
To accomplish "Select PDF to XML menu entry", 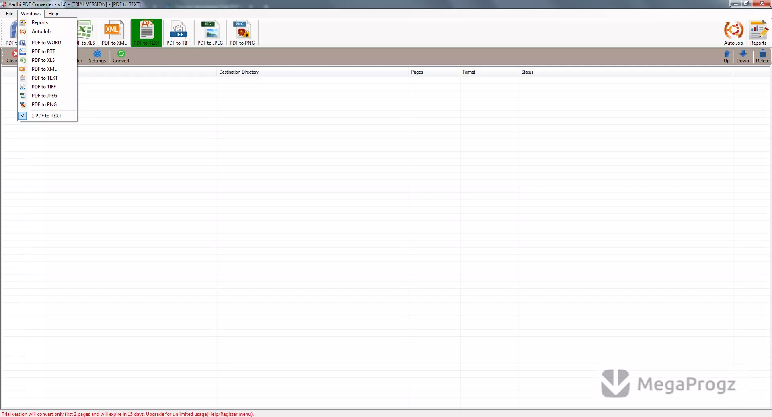I will tap(47, 69).
